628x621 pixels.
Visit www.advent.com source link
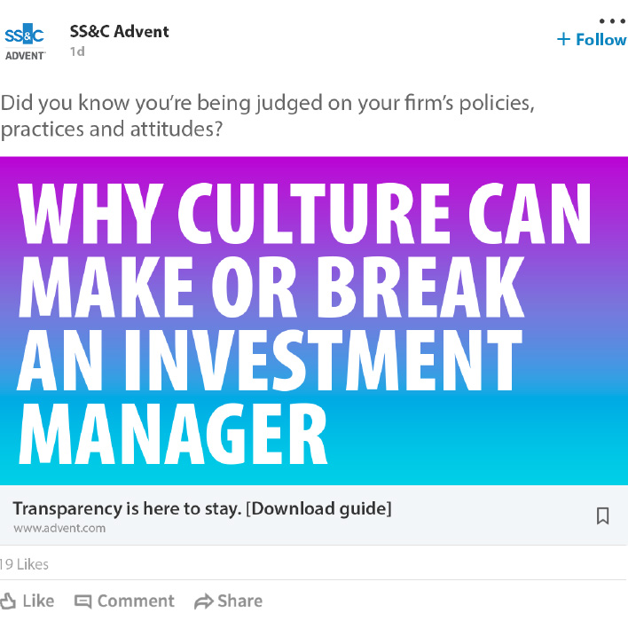click(x=59, y=528)
